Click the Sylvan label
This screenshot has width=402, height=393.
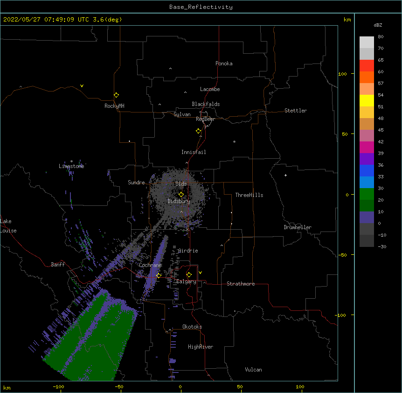(x=182, y=114)
